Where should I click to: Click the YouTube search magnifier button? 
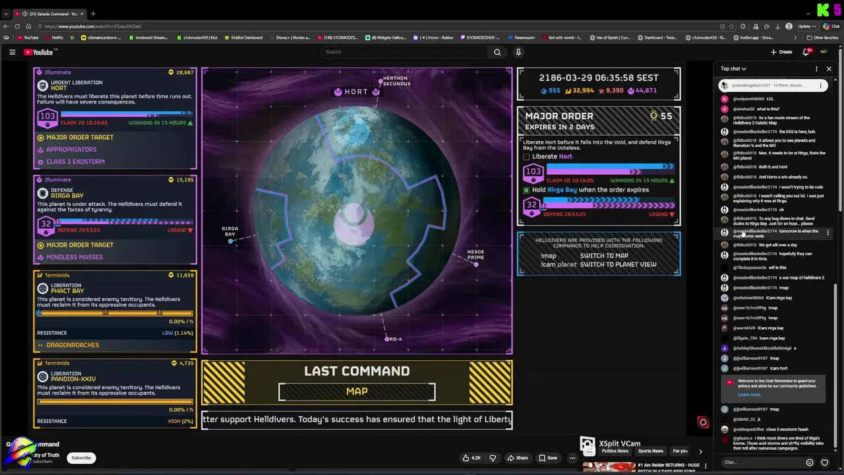click(497, 52)
